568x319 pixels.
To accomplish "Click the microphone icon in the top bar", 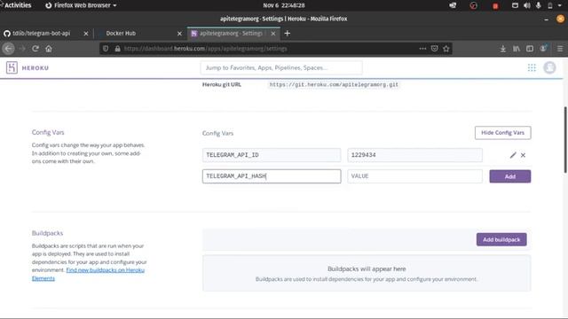I will click(x=539, y=5).
